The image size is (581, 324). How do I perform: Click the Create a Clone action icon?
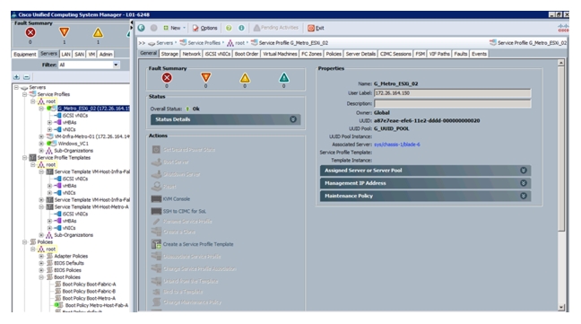coord(156,232)
